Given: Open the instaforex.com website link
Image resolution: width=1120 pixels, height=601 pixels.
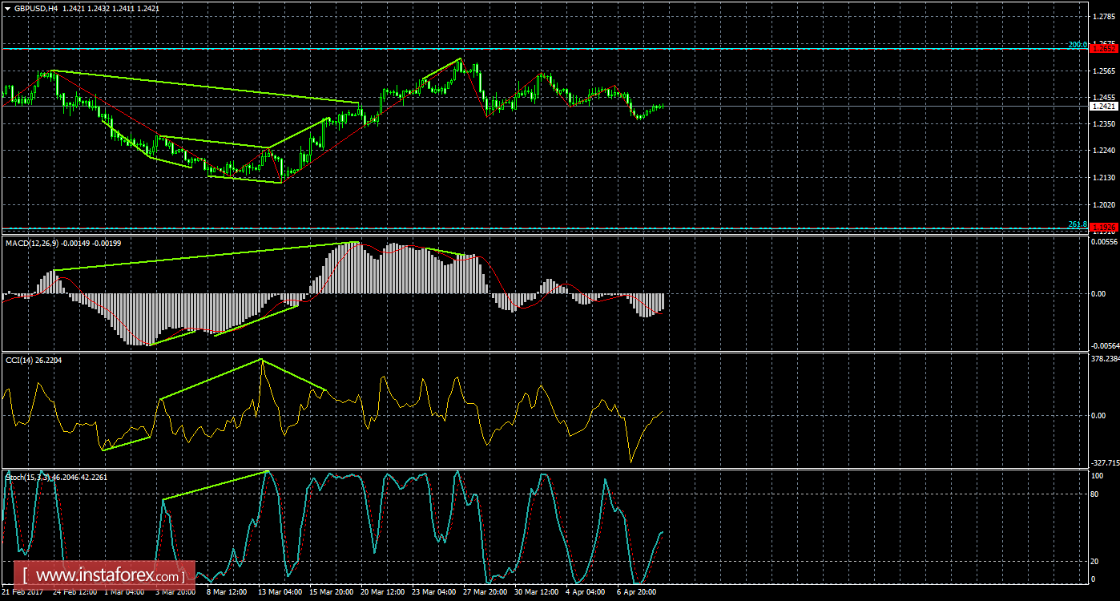Looking at the screenshot, I should point(96,575).
